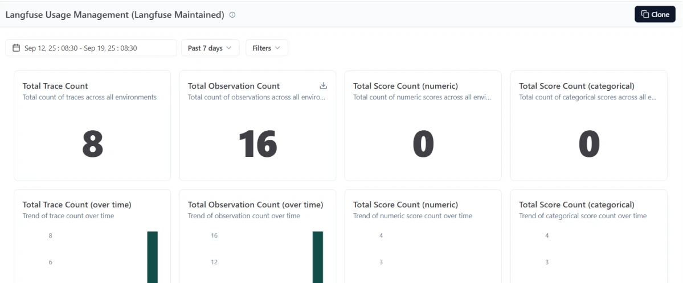This screenshot has width=683, height=283.
Task: Click the observation count value 16
Action: point(258,144)
